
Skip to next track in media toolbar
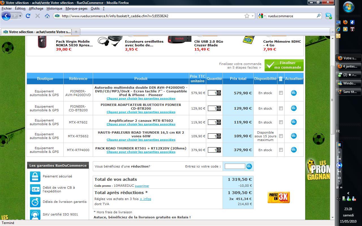pyautogui.click(x=339, y=172)
